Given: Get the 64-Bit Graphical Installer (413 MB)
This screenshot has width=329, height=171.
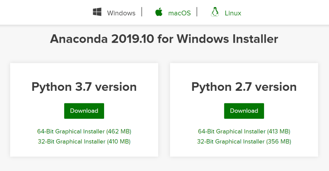Looking at the screenshot, I should click(244, 132).
